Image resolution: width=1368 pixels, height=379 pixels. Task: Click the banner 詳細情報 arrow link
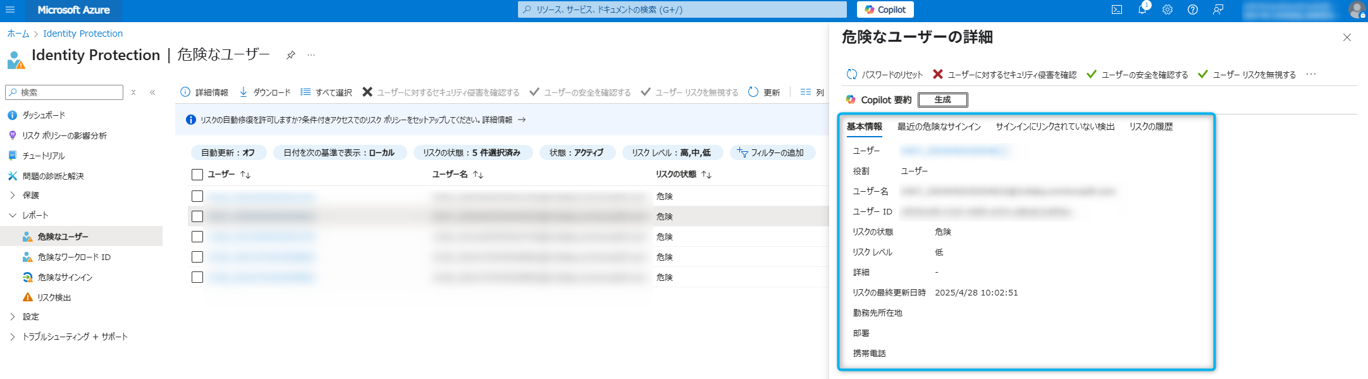[x=504, y=120]
